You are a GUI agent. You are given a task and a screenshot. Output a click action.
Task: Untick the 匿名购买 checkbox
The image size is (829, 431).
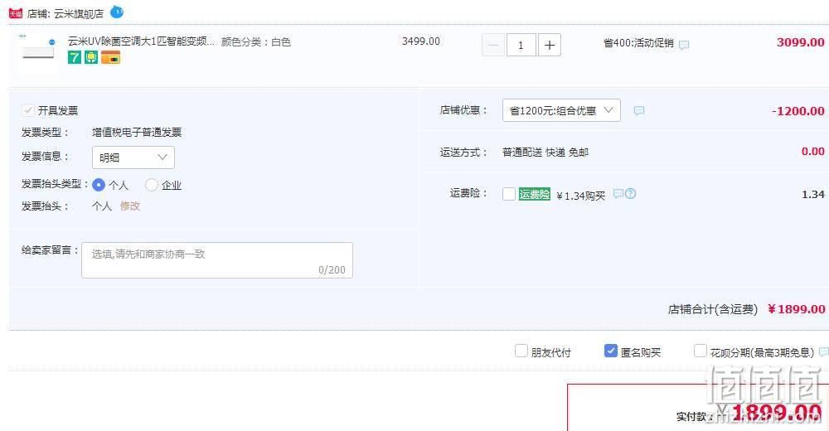pos(611,351)
